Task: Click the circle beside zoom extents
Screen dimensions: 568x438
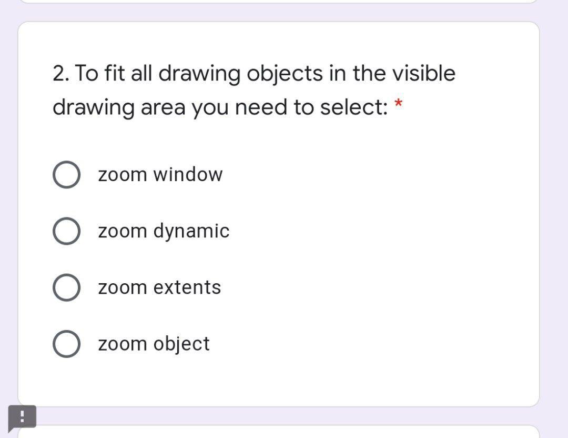Action: click(x=66, y=287)
